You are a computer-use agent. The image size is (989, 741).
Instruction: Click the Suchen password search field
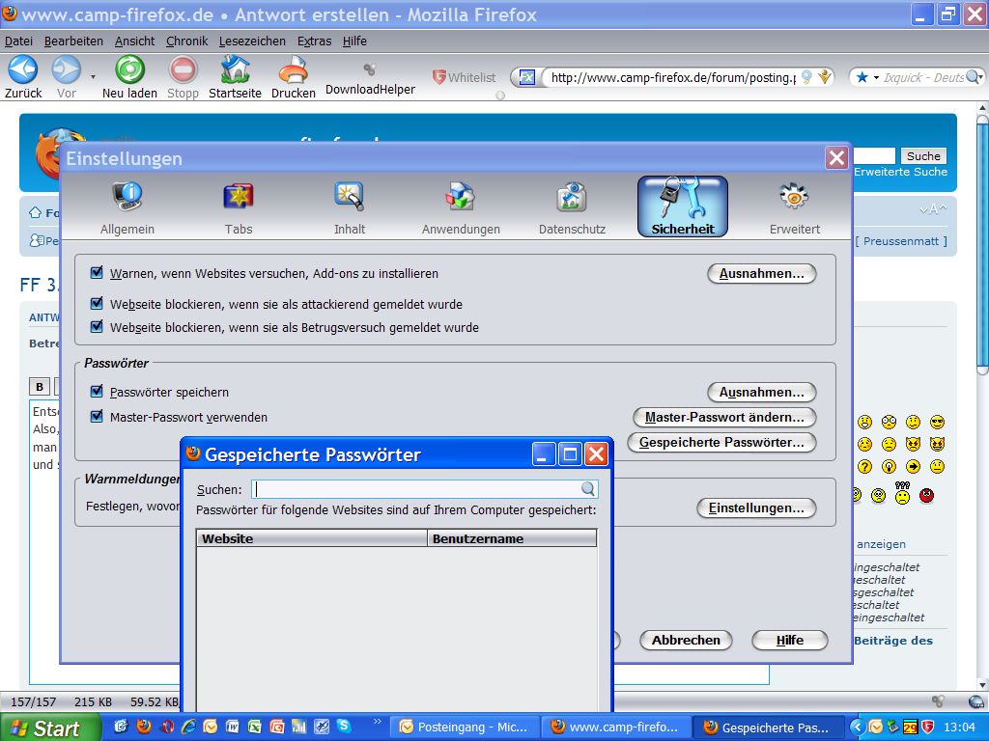[x=415, y=489]
